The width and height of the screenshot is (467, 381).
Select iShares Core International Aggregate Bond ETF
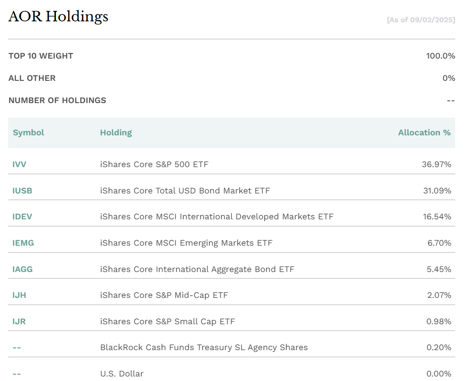pos(197,269)
